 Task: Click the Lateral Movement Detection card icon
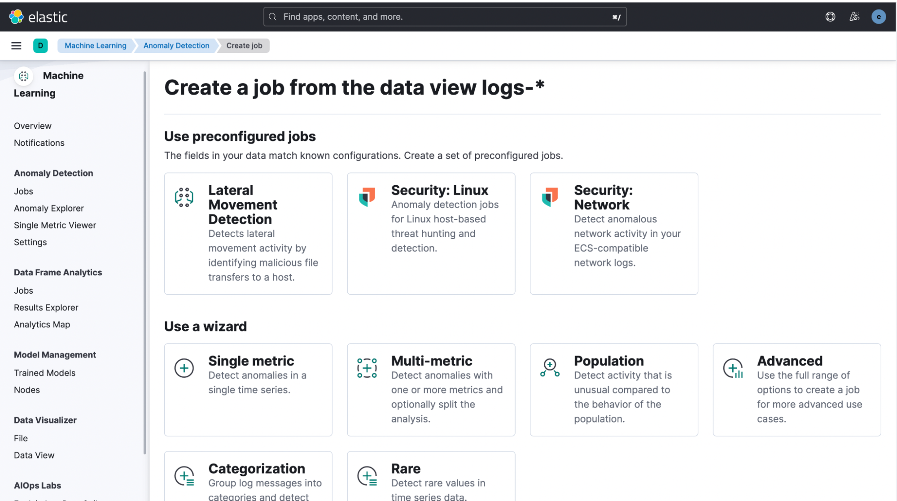click(x=184, y=197)
